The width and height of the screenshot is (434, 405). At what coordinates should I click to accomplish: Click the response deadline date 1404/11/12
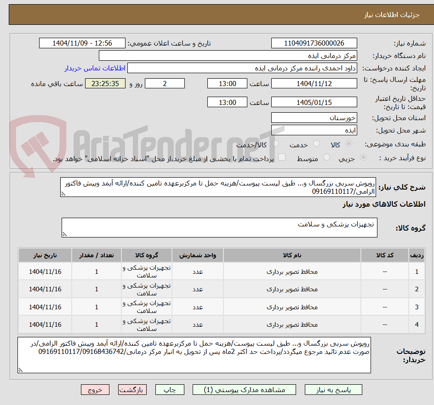[x=314, y=83]
